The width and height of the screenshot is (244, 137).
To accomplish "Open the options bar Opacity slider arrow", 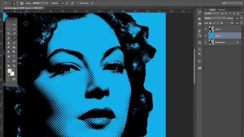I will 67,3.
